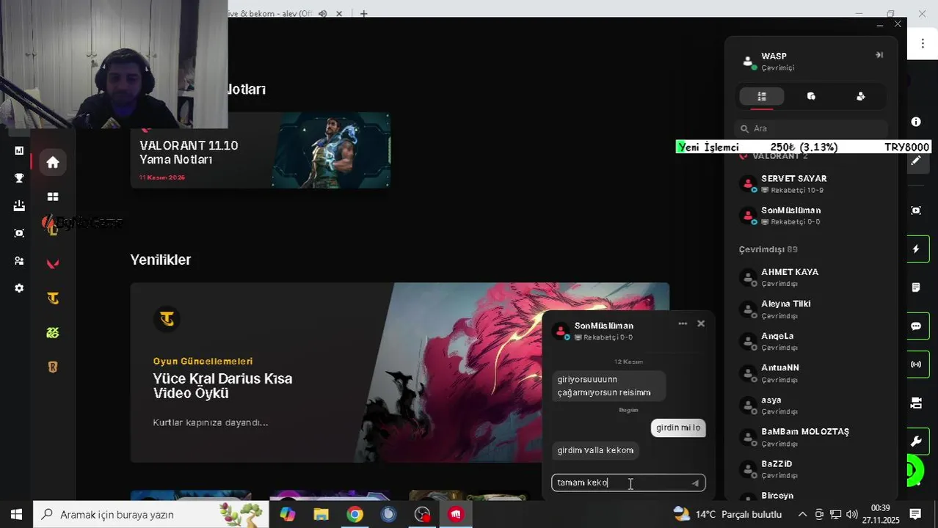
Task: Open the people icon in far-left bar
Action: pyautogui.click(x=19, y=261)
